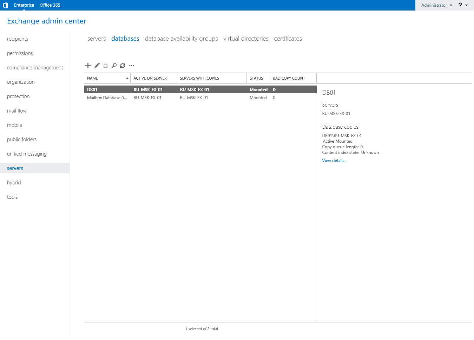Open the protection section
This screenshot has width=474, height=340.
(x=18, y=96)
